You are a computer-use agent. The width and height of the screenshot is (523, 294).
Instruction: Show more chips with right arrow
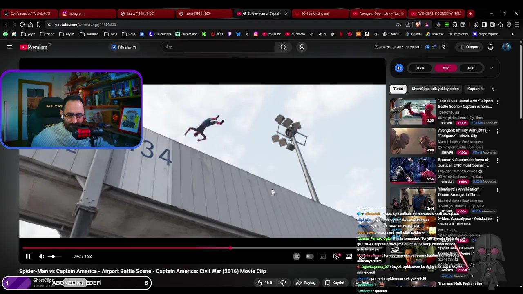tap(493, 89)
